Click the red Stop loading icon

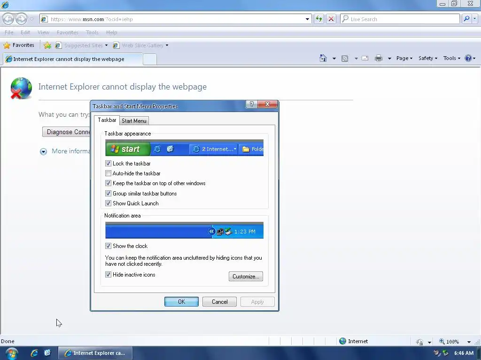331,19
